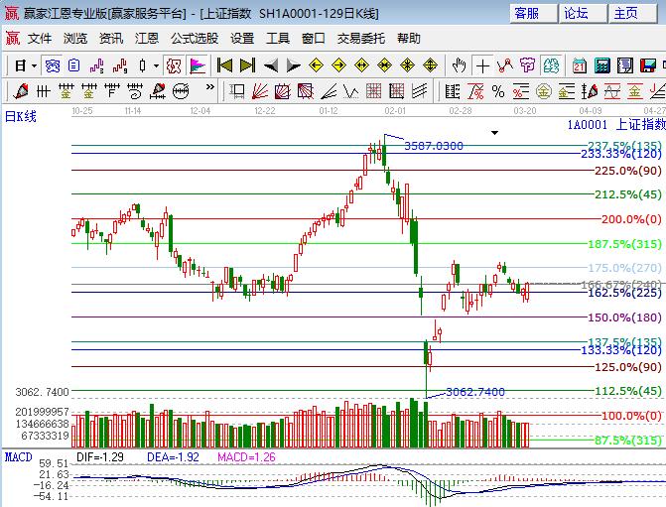Open the 江恩 menu
Screen dimensions: 666x507
(x=147, y=39)
